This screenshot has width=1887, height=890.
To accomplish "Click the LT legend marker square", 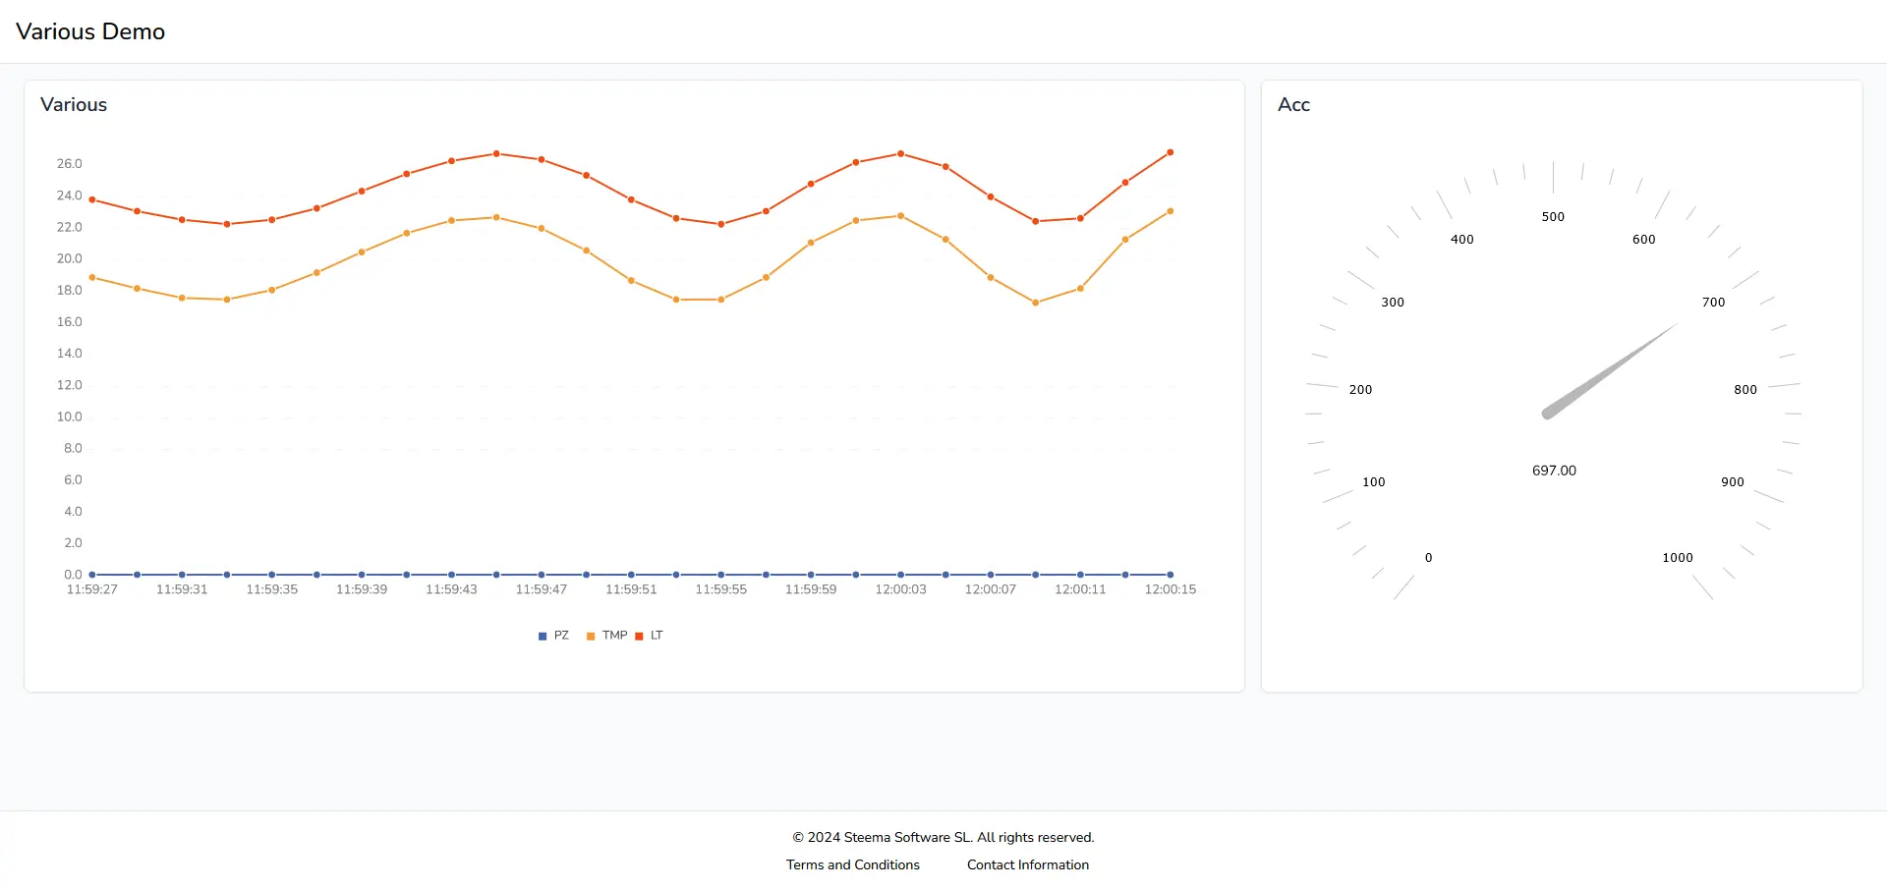I will pyautogui.click(x=640, y=636).
